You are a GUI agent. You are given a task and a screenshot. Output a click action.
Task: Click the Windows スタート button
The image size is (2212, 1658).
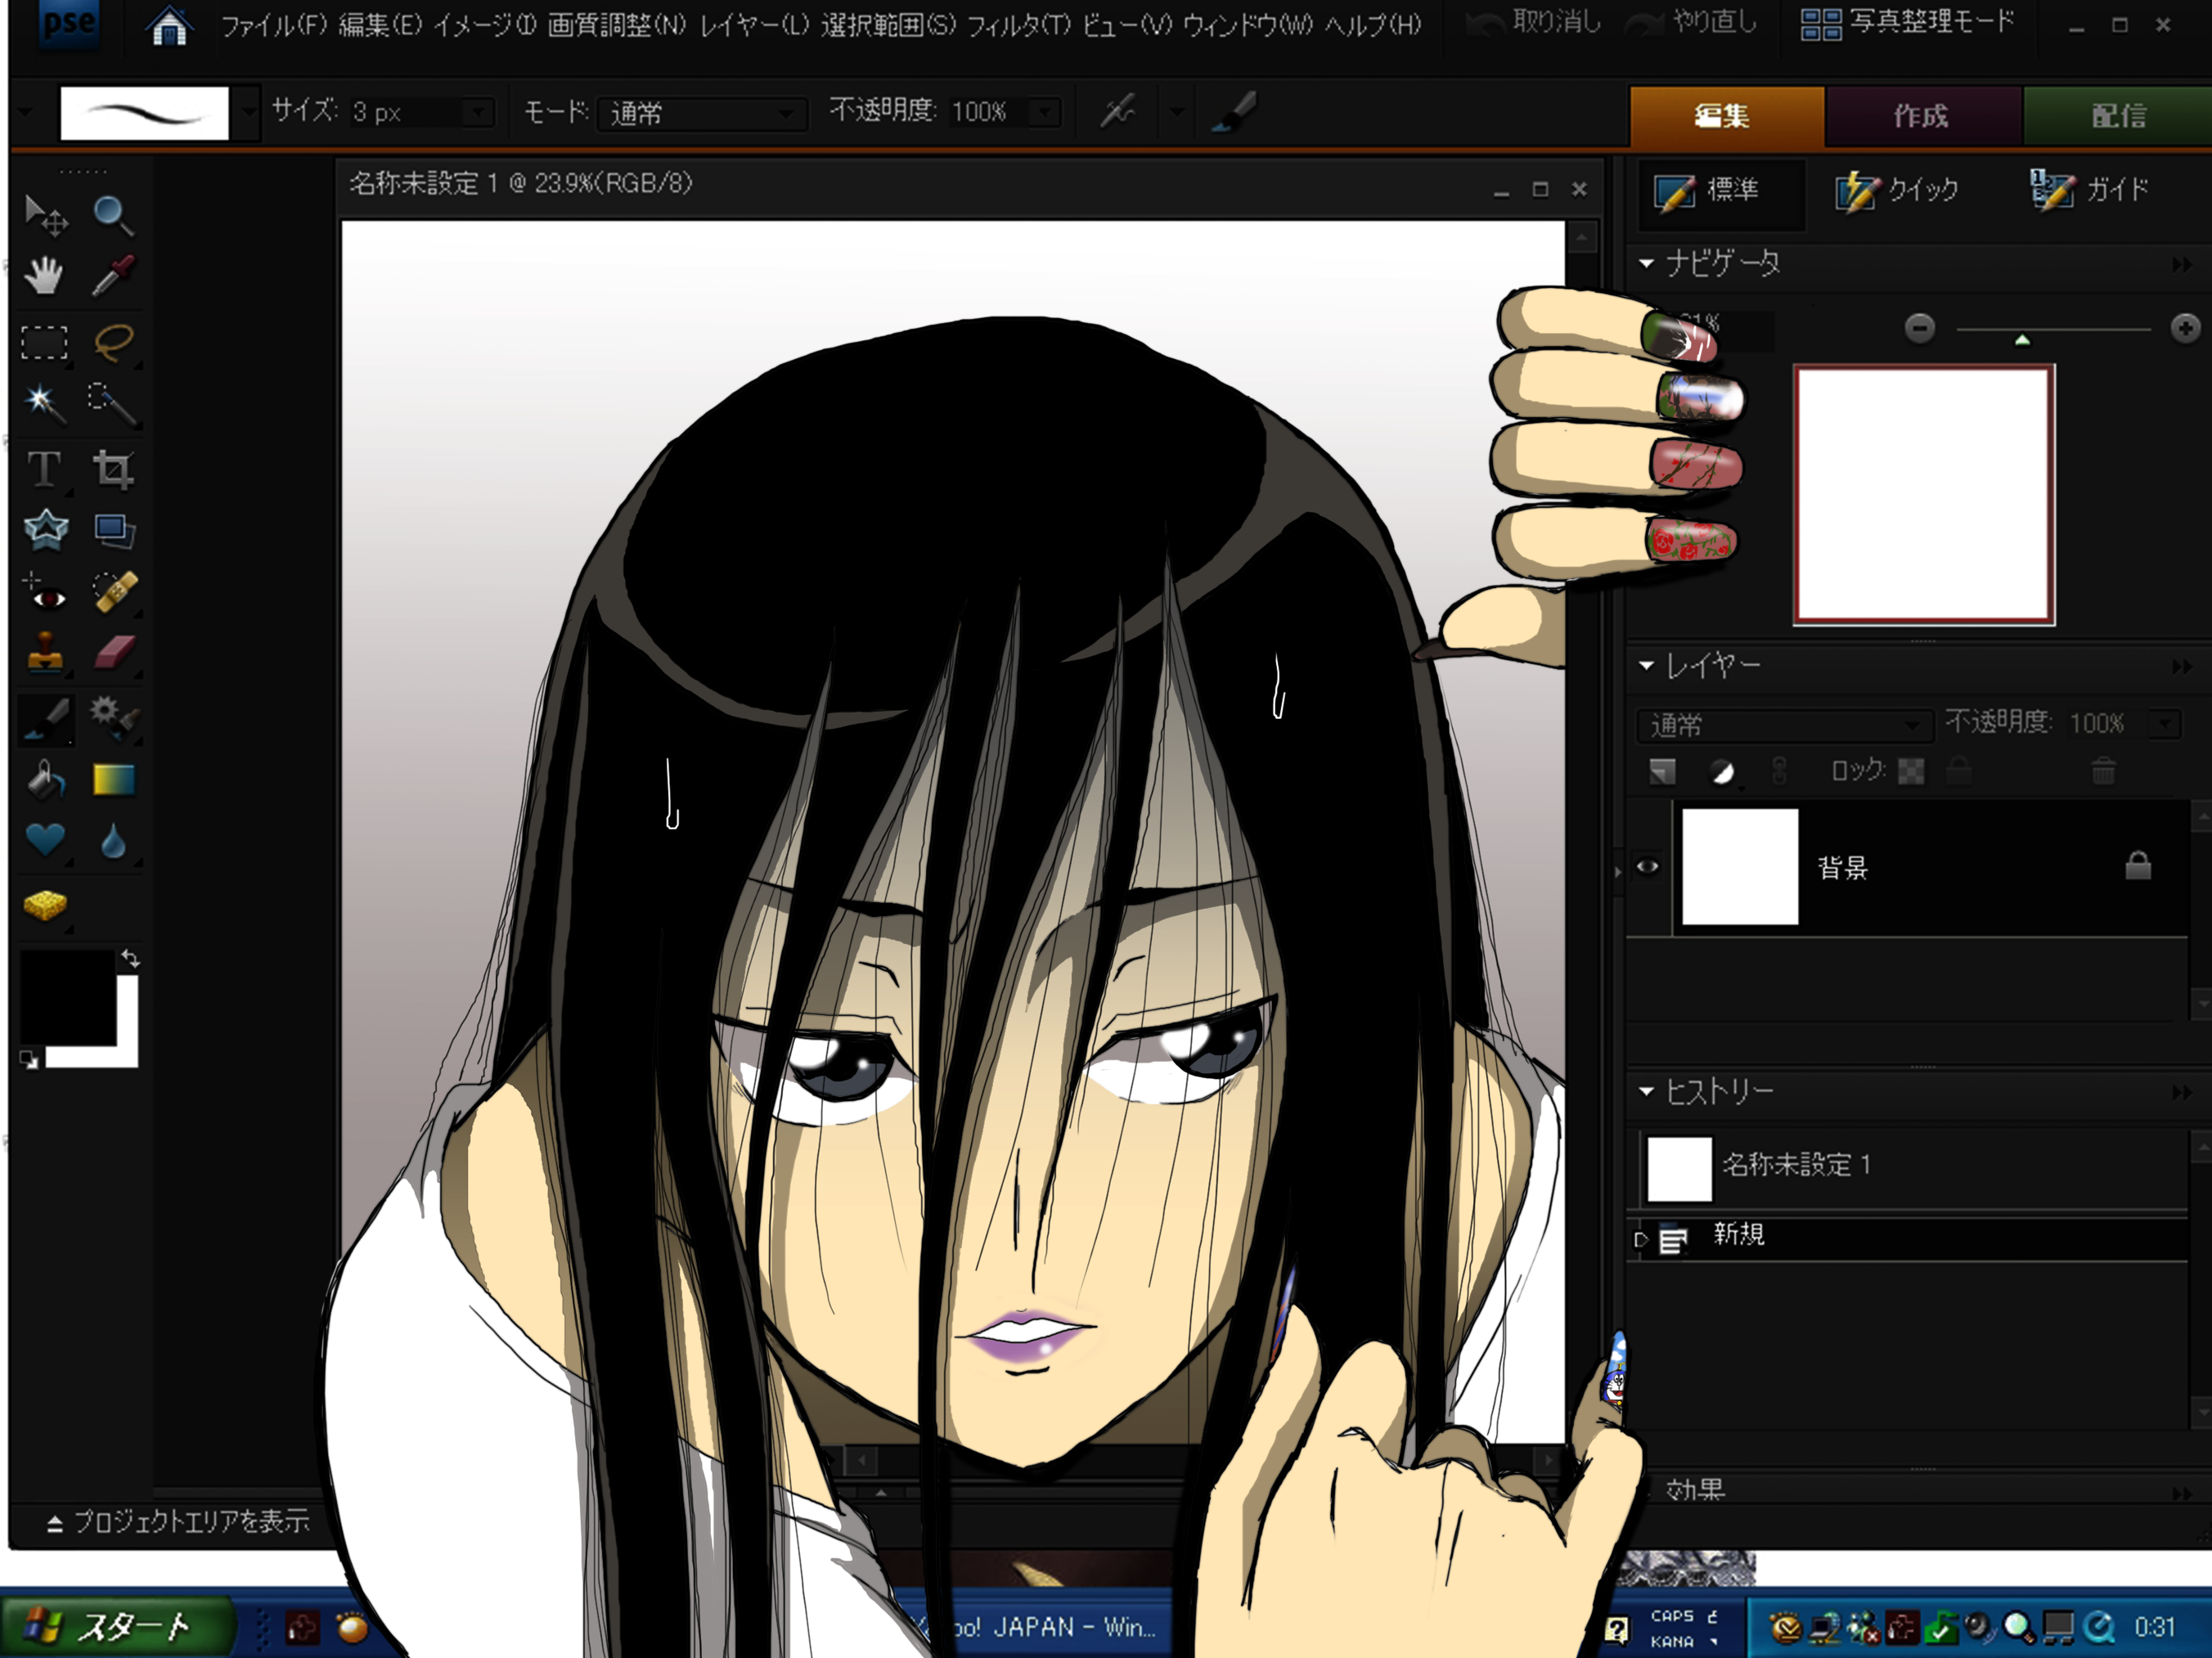[115, 1627]
